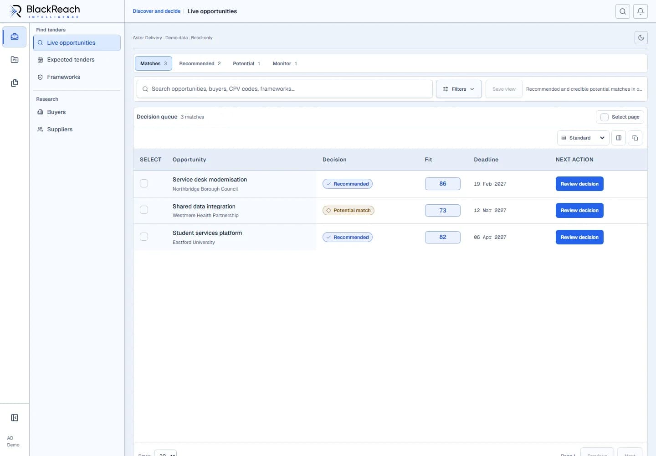Open the Standard view density dropdown
The image size is (656, 456).
(583, 138)
